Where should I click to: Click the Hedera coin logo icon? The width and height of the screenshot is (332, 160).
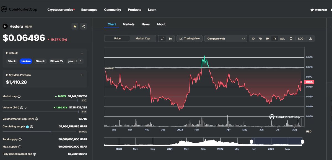[5, 26]
